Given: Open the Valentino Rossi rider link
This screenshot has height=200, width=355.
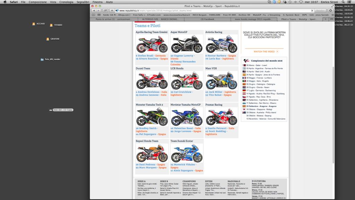Looking at the screenshot, I should (182, 128).
